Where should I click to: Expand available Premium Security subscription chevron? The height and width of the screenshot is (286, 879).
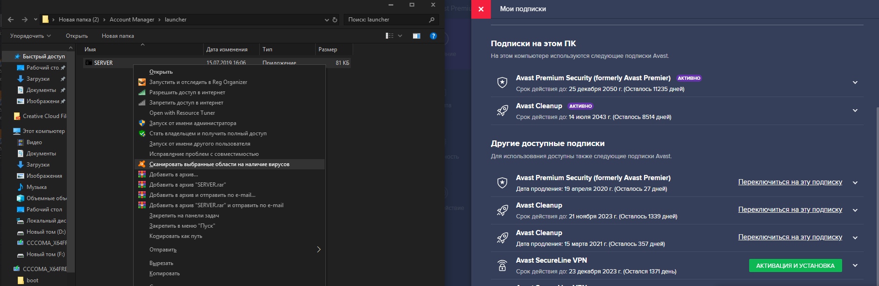855,182
